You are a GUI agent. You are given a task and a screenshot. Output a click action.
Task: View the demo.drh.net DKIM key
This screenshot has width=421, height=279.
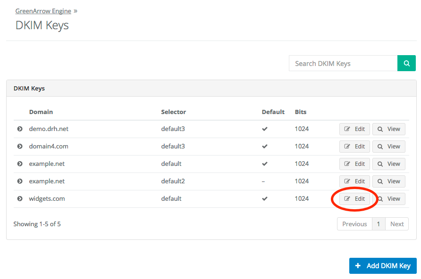coord(388,129)
